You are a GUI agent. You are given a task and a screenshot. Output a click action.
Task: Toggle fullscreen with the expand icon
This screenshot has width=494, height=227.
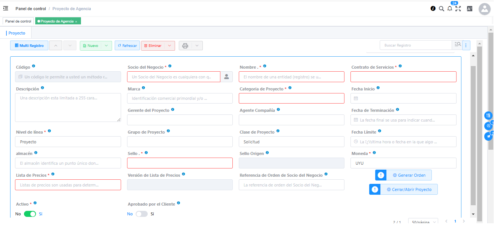pyautogui.click(x=458, y=9)
